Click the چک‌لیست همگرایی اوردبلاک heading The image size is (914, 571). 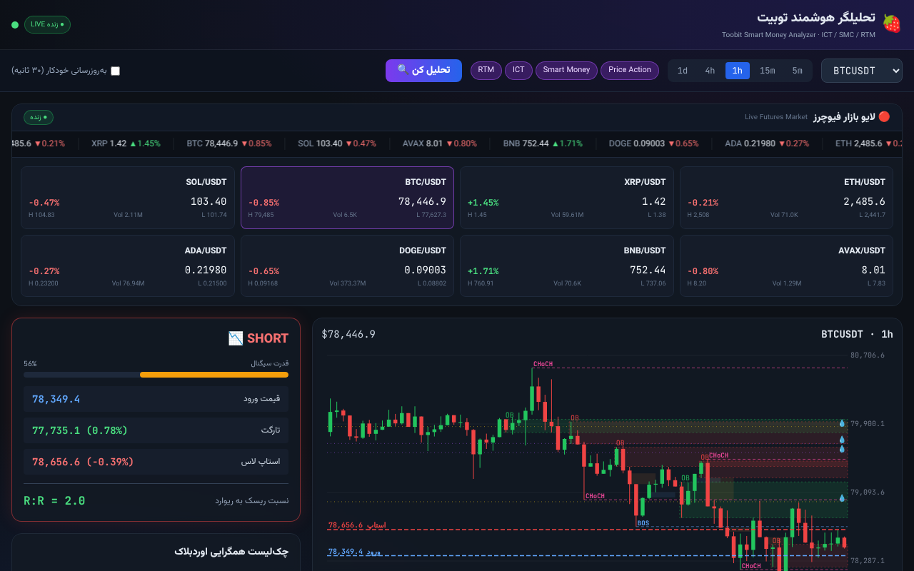coord(231,552)
